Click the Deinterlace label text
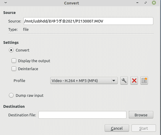The image size is (161, 135). (x=28, y=69)
